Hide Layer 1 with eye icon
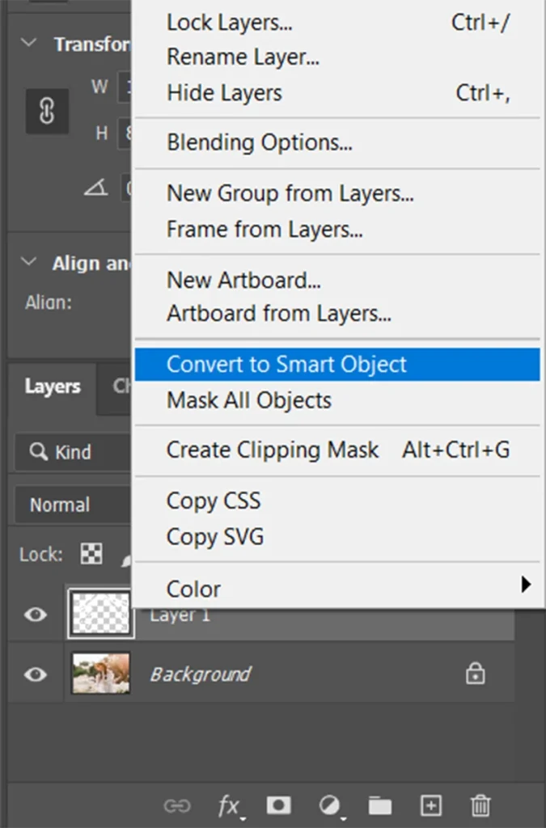This screenshot has height=828, width=546. pos(35,615)
